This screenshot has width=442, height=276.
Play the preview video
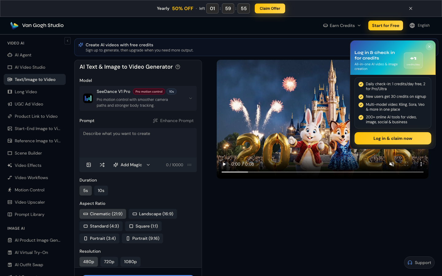(224, 164)
